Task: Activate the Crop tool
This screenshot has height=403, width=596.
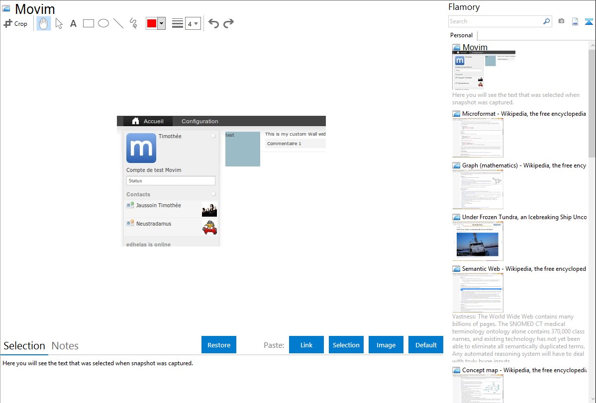Action: click(x=15, y=23)
